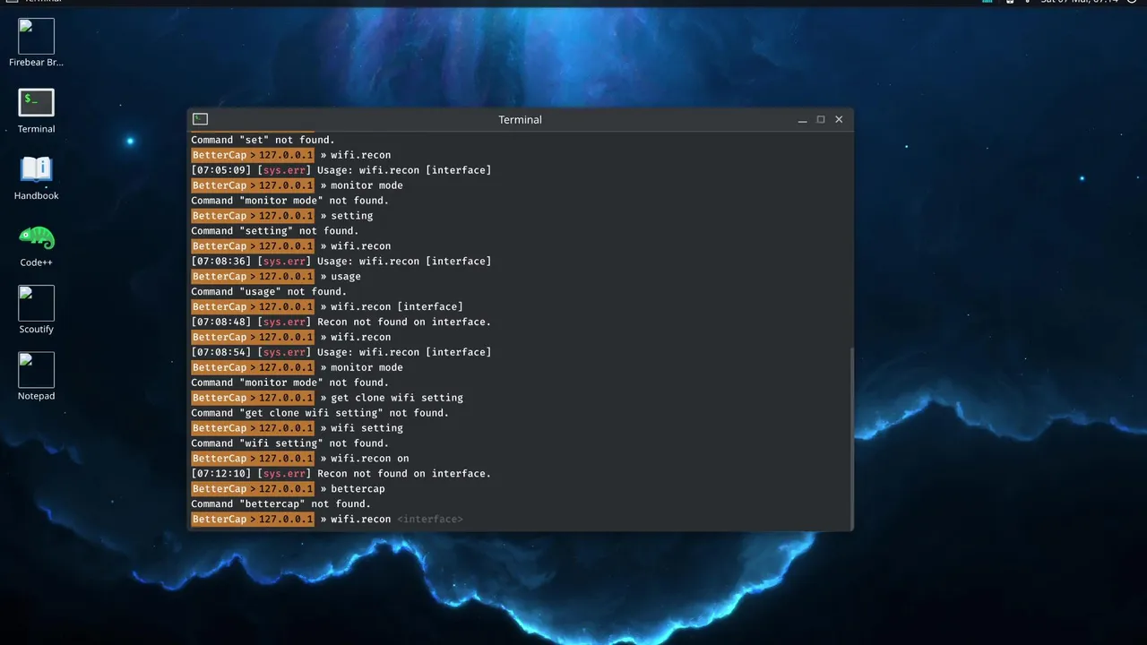The image size is (1147, 645).
Task: Click the entered command 'wifi.recon [interface]'
Action: click(x=397, y=307)
